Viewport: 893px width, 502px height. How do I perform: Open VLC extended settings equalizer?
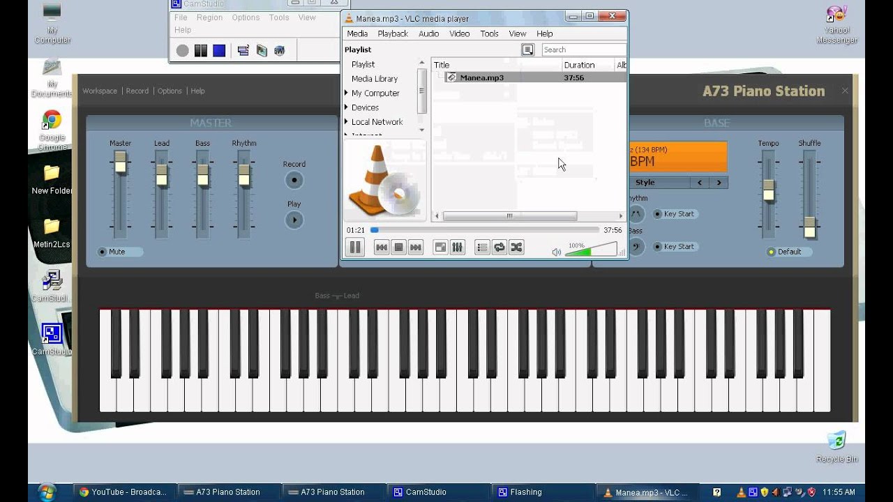tap(458, 247)
